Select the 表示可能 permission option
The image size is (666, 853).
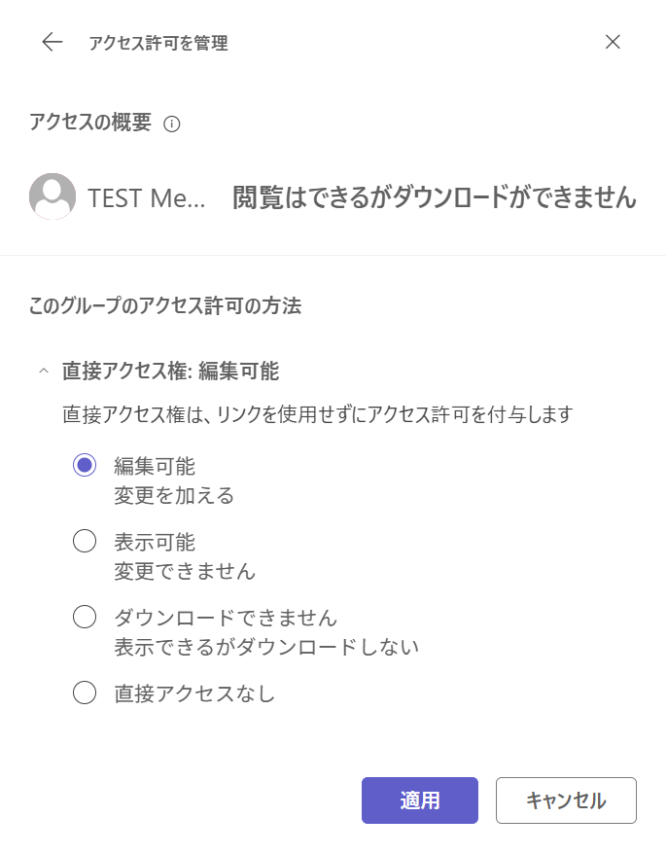[x=85, y=542]
